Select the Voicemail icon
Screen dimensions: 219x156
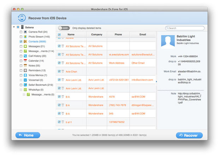(x=25, y=80)
